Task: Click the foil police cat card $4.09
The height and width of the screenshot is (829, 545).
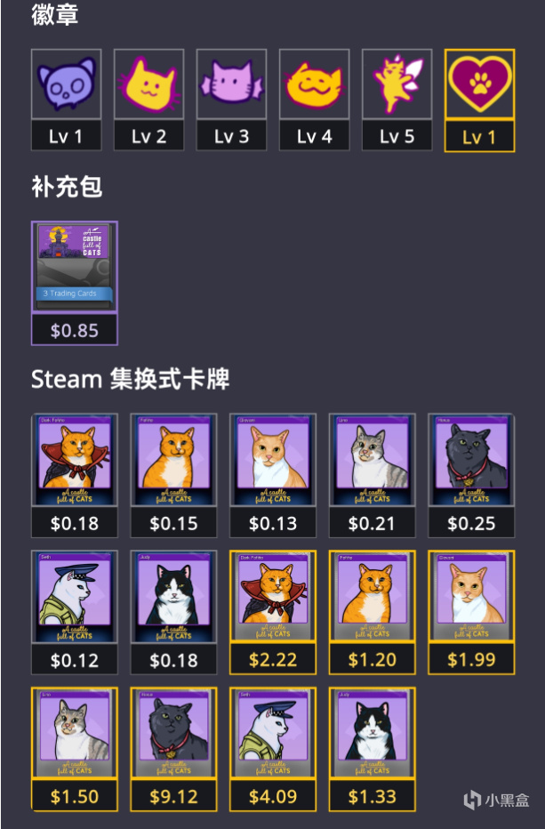Action: (x=273, y=749)
